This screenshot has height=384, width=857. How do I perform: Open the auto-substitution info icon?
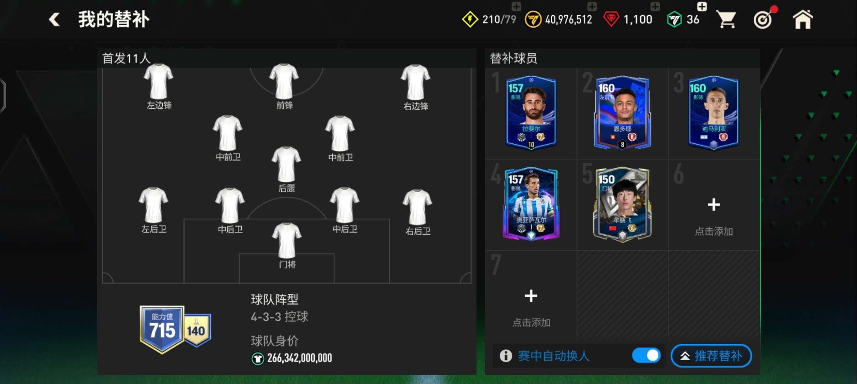pos(506,356)
